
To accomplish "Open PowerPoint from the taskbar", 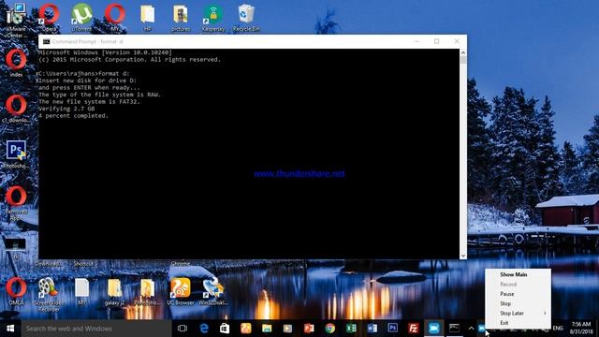I will [309, 329].
